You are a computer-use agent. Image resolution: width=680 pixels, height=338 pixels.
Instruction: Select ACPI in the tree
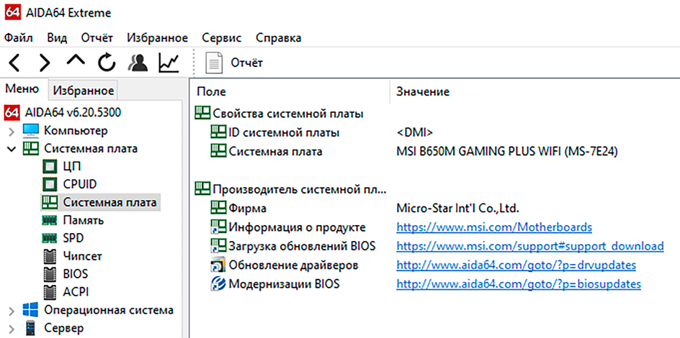[76, 292]
